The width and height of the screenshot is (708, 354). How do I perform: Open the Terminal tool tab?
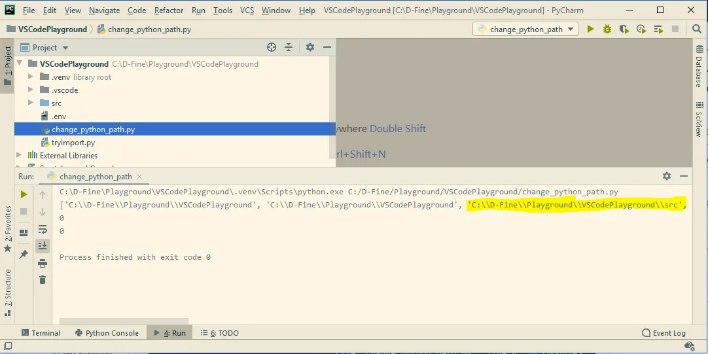(x=41, y=333)
